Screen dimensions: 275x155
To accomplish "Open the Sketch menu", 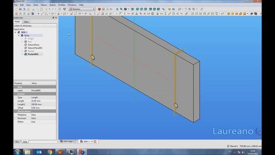I will click(x=52, y=5).
